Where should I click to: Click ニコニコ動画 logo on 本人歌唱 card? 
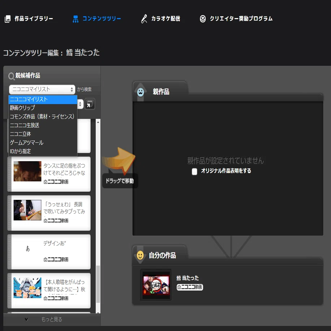pyautogui.click(x=56, y=298)
